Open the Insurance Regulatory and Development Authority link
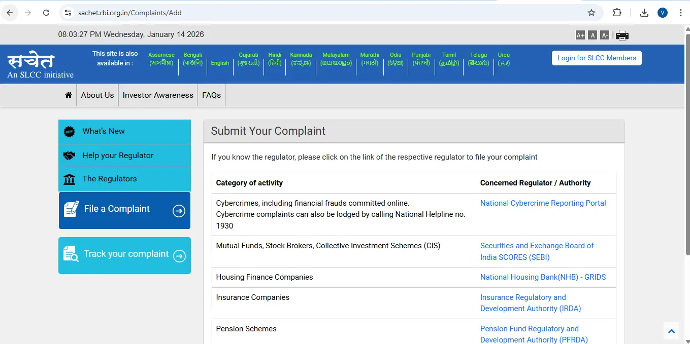690x344 pixels. [530, 303]
